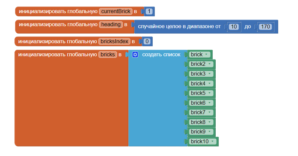Edit the currentBrick variable name field
298x156 pixels.
(x=115, y=11)
